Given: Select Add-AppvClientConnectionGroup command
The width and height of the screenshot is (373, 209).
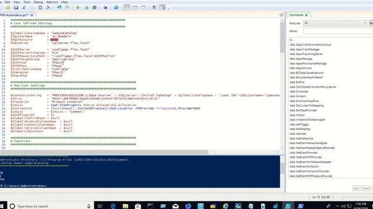Looking at the screenshot, I should (310, 45).
